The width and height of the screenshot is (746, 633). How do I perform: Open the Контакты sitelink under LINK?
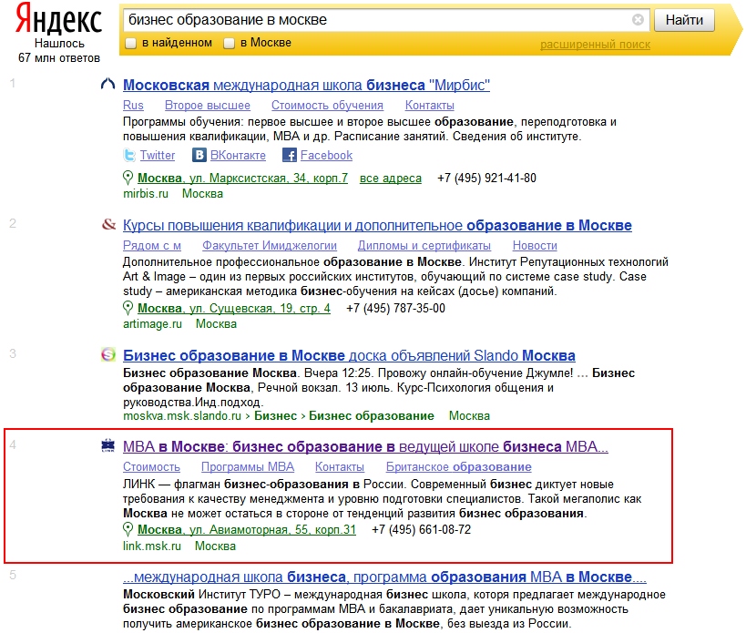(340, 467)
